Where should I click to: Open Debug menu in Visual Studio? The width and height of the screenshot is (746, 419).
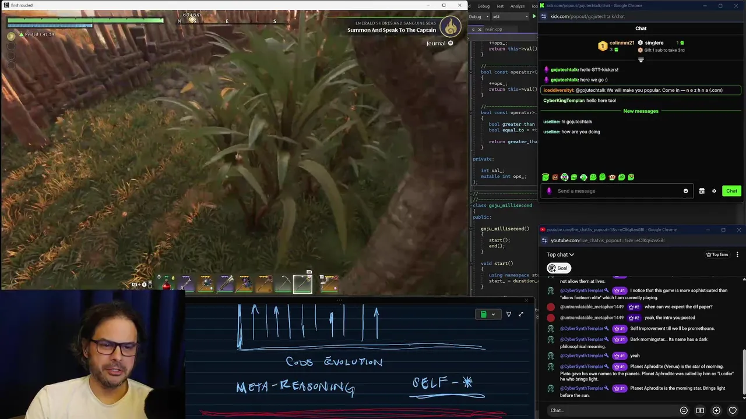(483, 6)
